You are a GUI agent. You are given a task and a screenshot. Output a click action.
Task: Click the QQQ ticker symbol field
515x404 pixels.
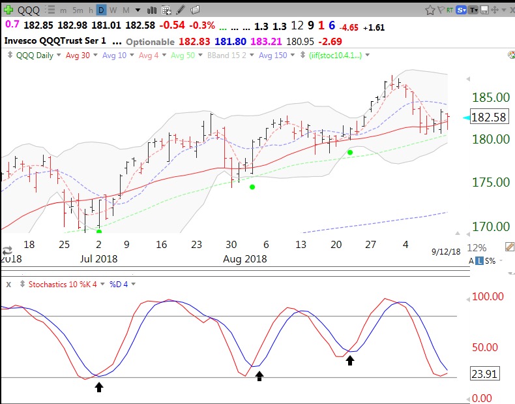click(29, 10)
